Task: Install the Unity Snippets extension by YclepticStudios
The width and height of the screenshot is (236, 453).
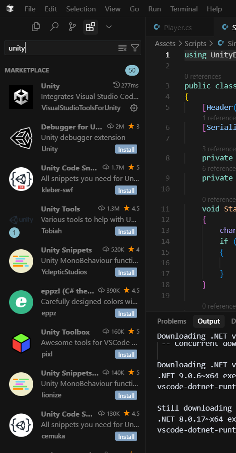Action: click(x=126, y=273)
